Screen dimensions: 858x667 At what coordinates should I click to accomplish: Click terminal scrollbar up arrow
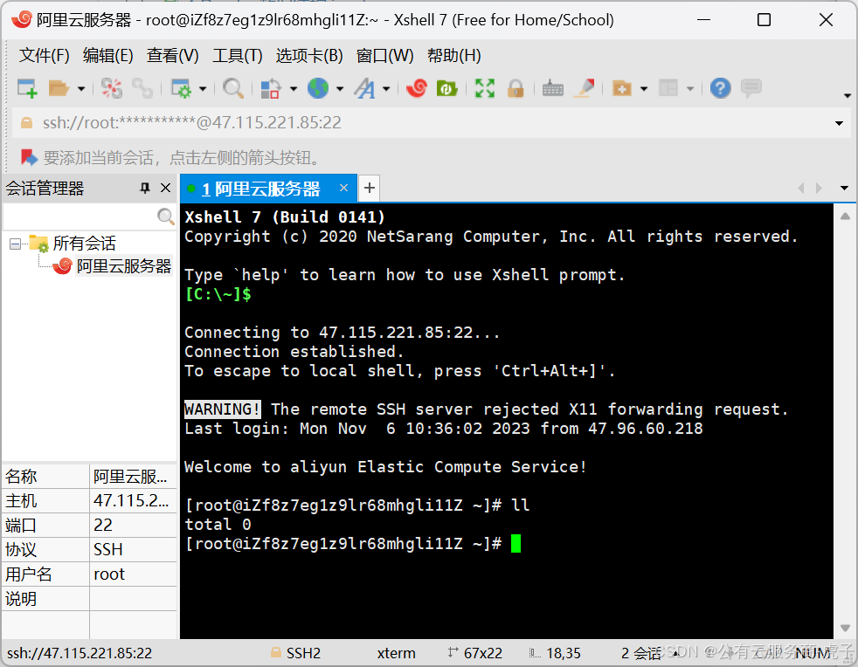click(x=845, y=216)
